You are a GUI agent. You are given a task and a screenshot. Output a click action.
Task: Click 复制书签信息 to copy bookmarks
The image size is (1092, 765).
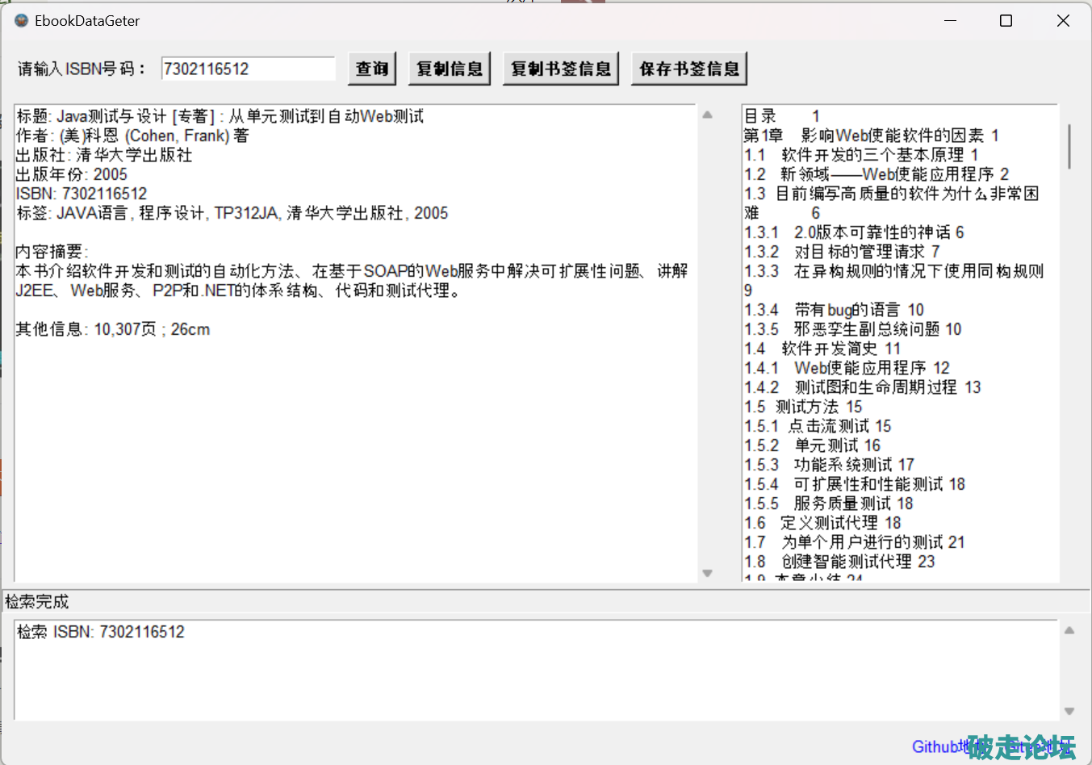[x=561, y=69]
